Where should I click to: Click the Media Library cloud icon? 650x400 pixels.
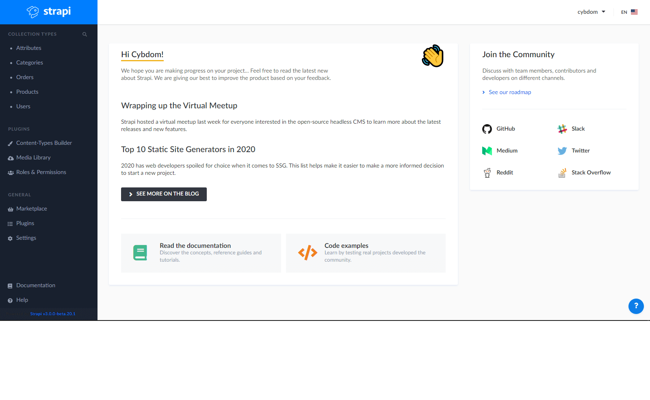(x=11, y=158)
